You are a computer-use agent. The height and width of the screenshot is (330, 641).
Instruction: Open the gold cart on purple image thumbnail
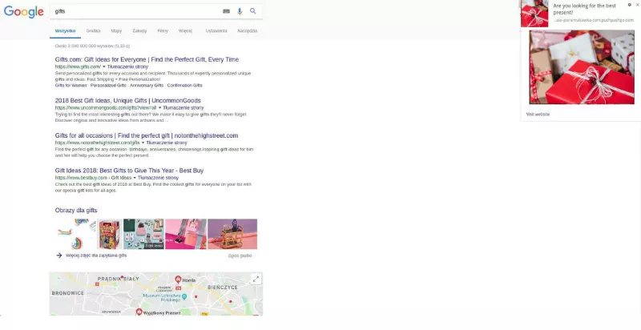tap(232, 234)
